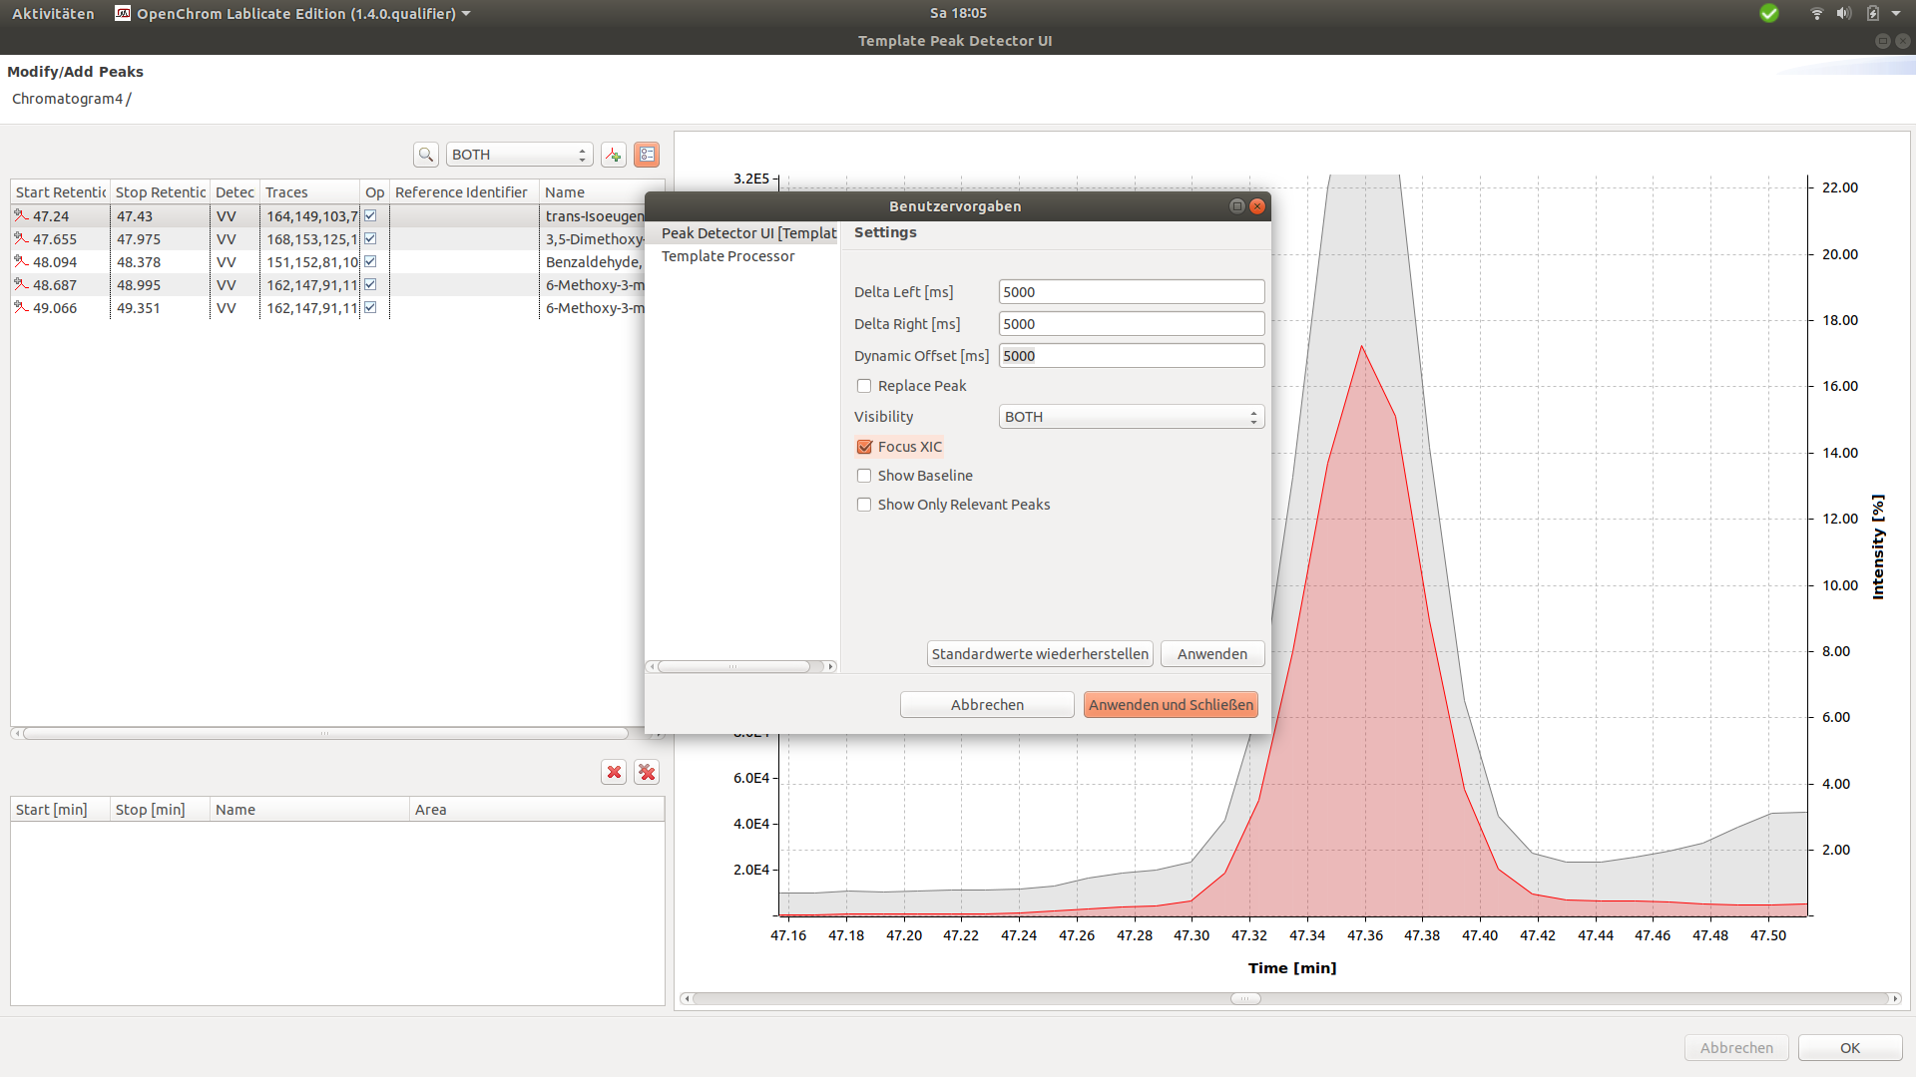Open the Aktivitäten menu
1916x1077 pixels.
click(53, 13)
